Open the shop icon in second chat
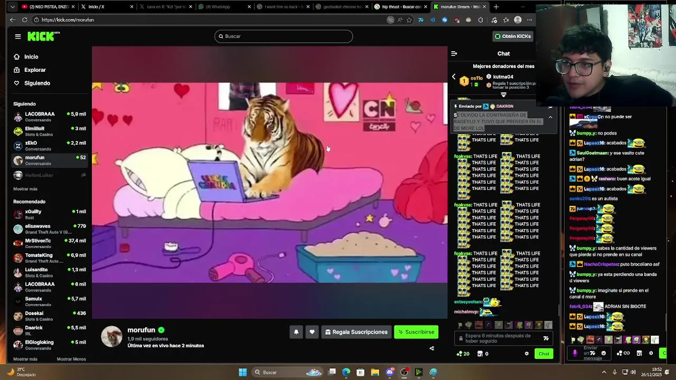 click(639, 353)
